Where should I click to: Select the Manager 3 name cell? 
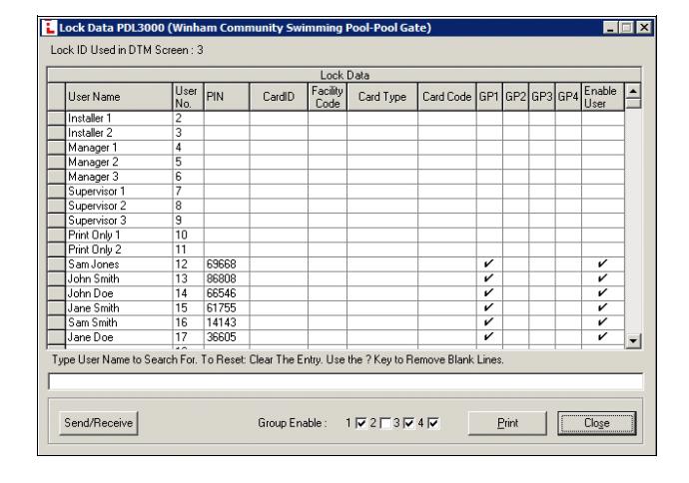[x=119, y=176]
